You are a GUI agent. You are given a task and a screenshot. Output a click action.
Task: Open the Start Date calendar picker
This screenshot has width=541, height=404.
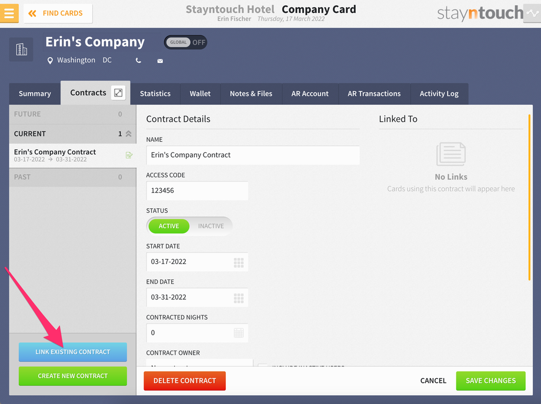coord(239,262)
